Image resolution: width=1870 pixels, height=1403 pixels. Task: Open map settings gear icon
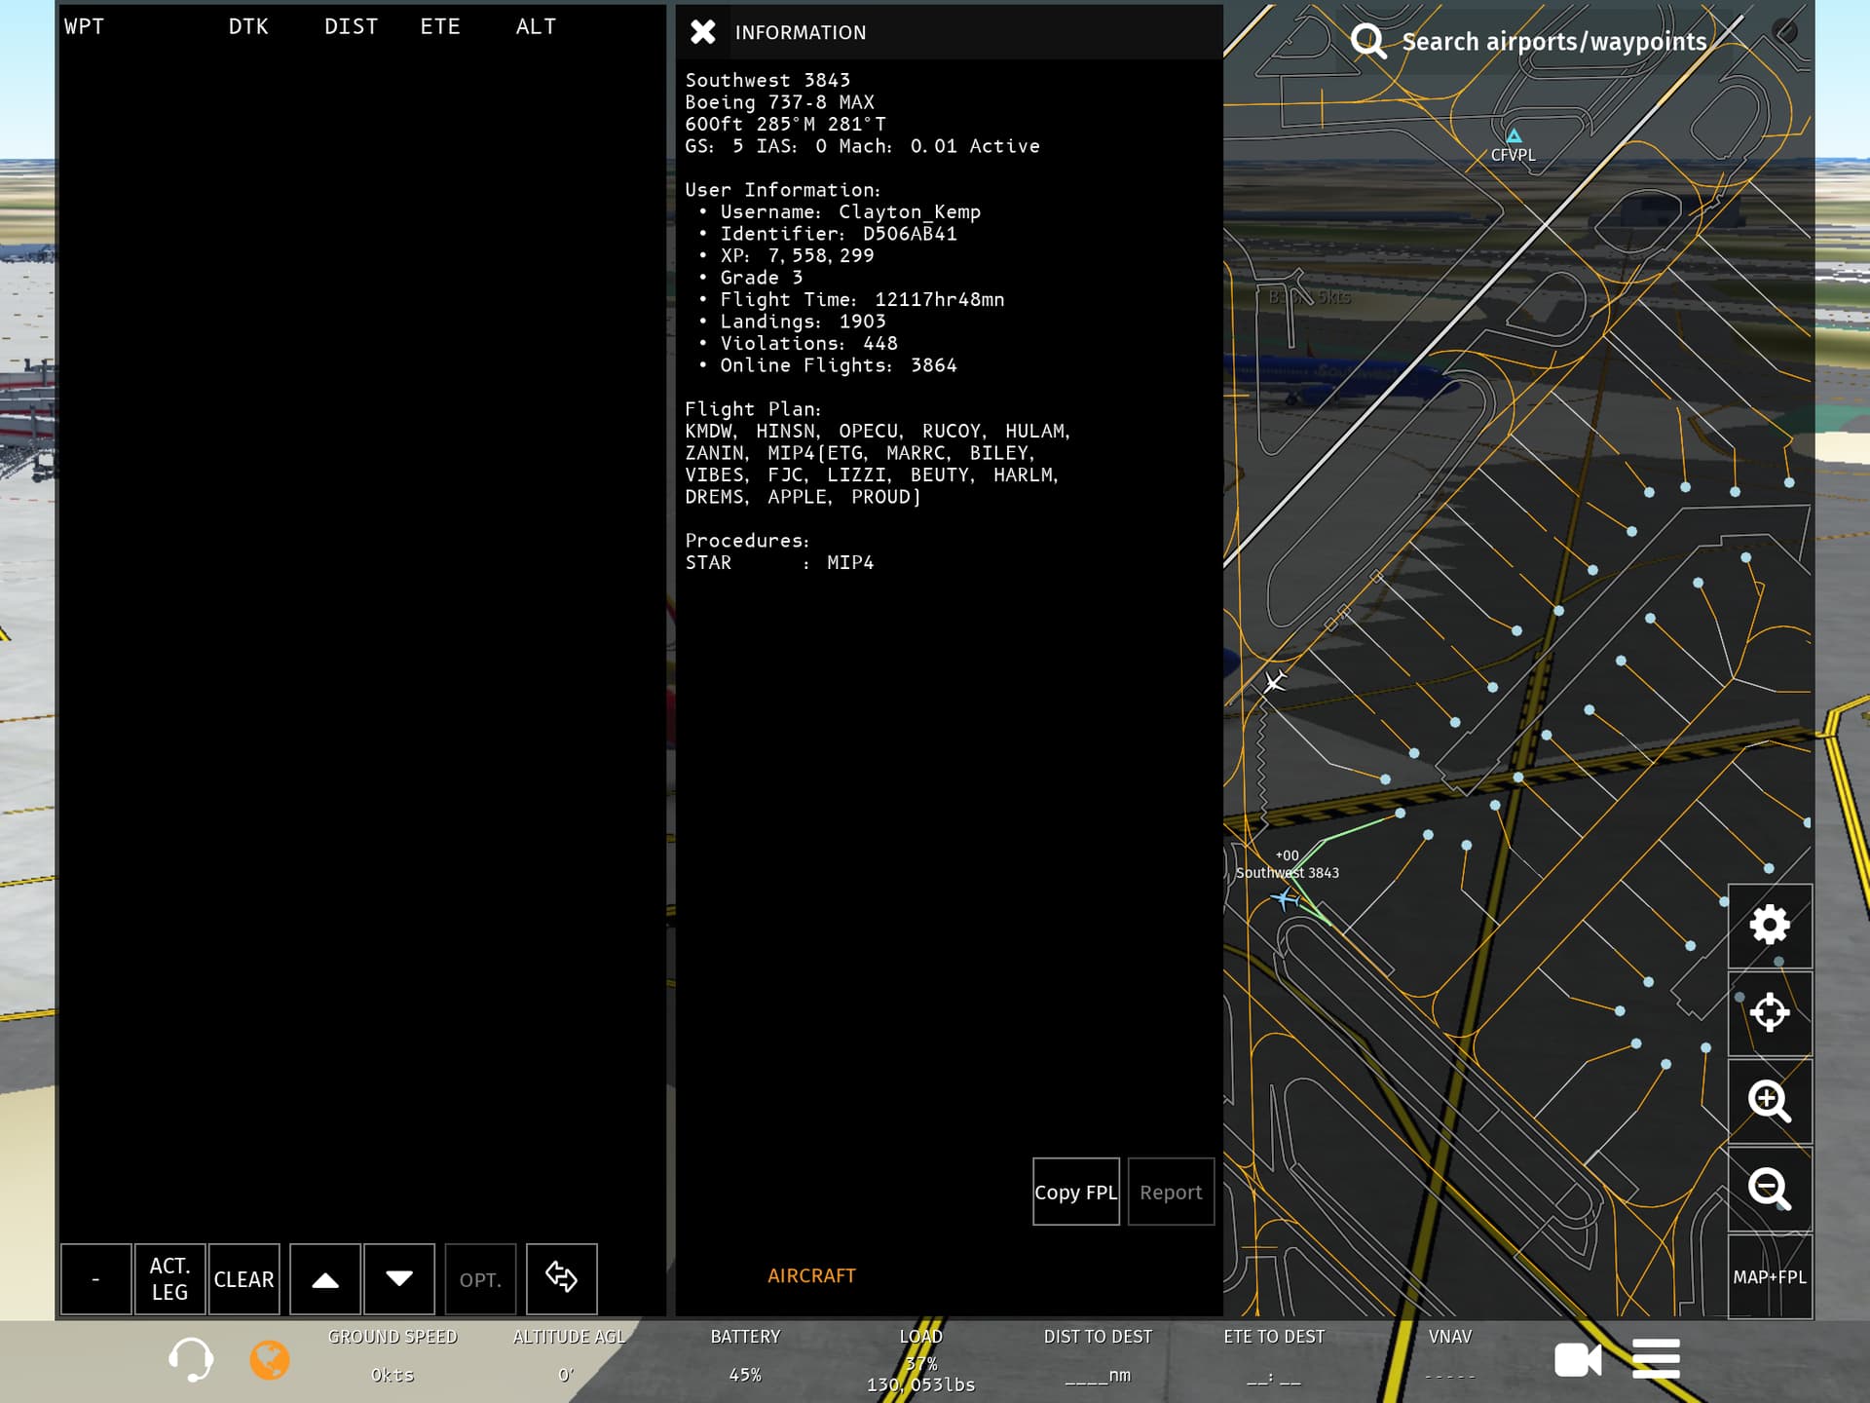(1769, 925)
